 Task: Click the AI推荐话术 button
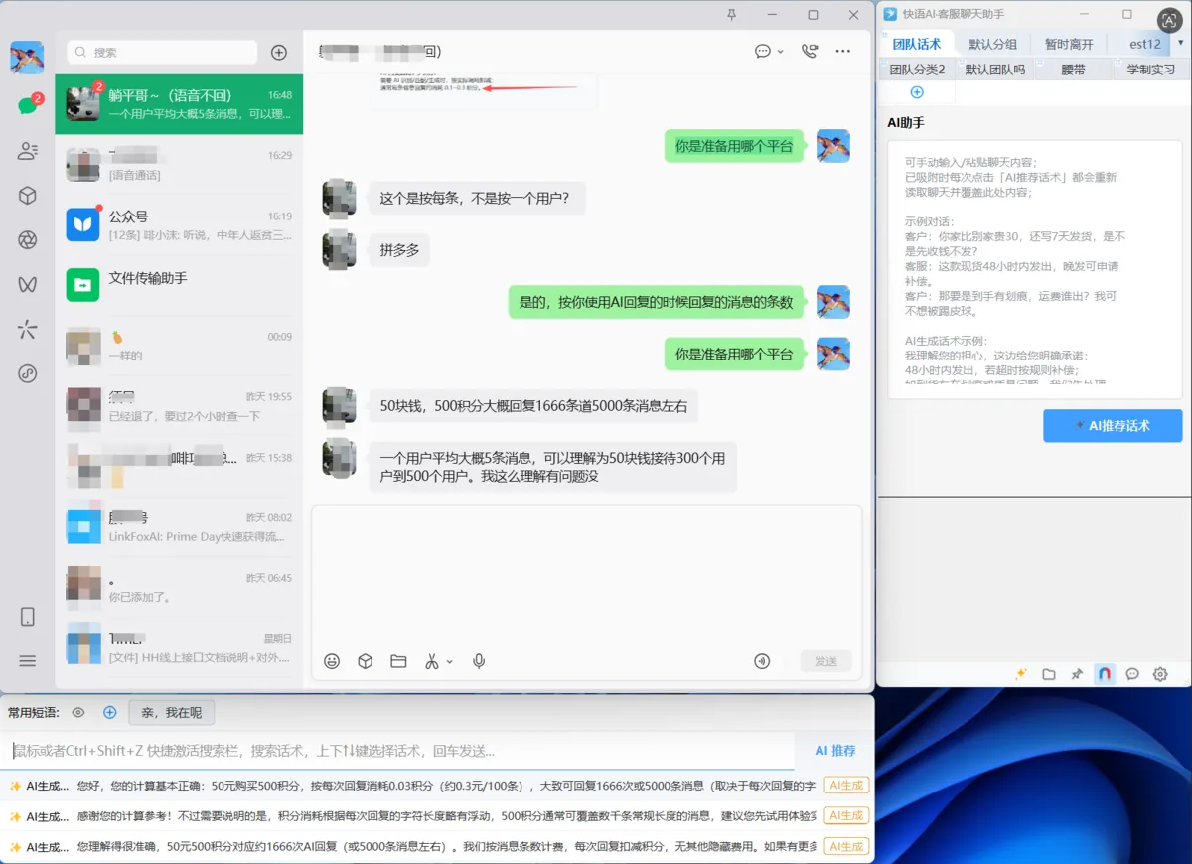point(1113,425)
